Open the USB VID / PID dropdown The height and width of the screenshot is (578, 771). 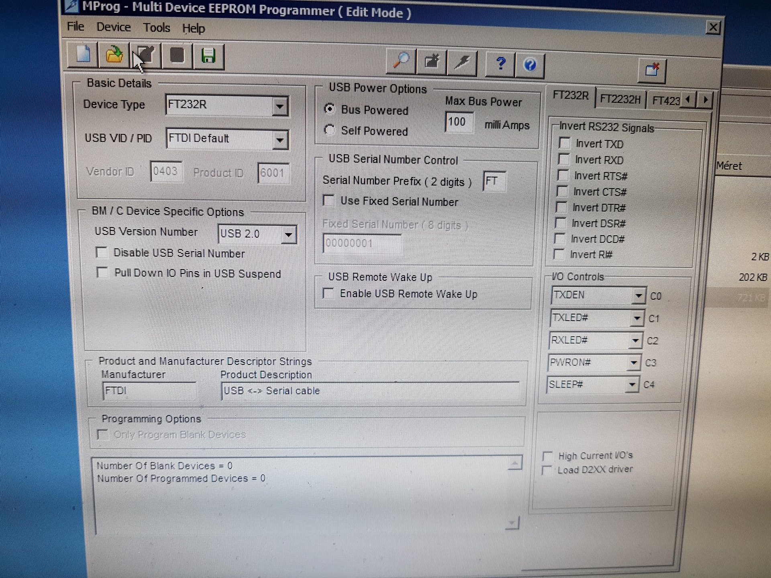(x=280, y=140)
